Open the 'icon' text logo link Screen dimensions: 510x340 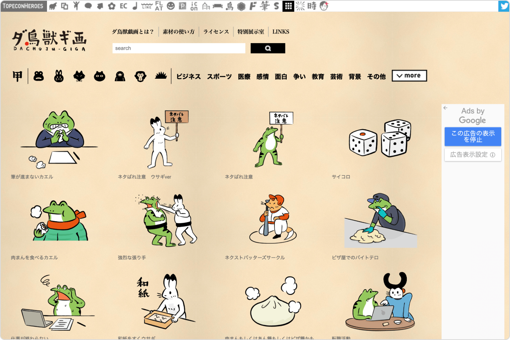coord(194,6)
